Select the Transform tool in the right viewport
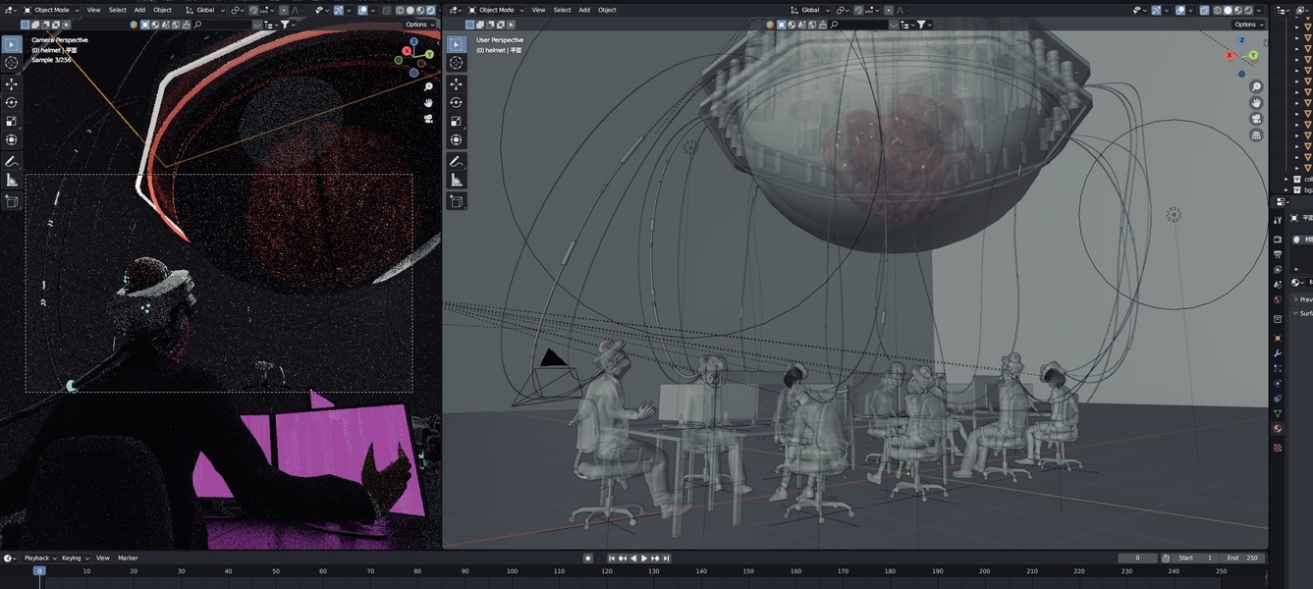The width and height of the screenshot is (1313, 589). click(457, 139)
